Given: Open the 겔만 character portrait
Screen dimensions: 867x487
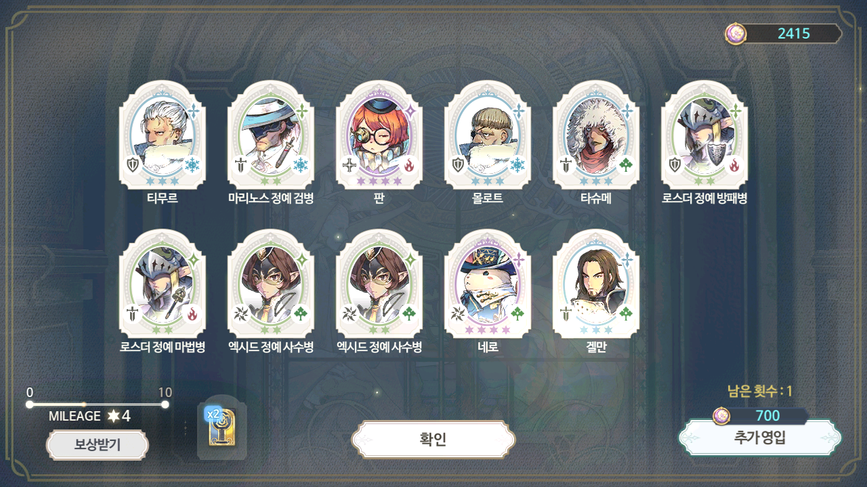Looking at the screenshot, I should pyautogui.click(x=596, y=284).
